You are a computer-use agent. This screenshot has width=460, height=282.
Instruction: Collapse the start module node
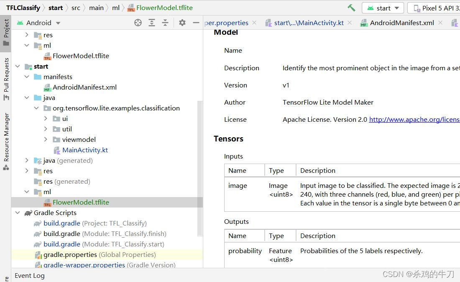click(x=18, y=67)
